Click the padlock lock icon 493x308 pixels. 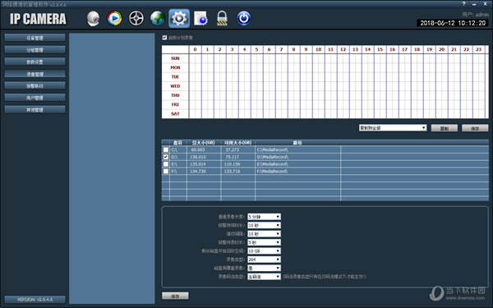[x=222, y=18]
